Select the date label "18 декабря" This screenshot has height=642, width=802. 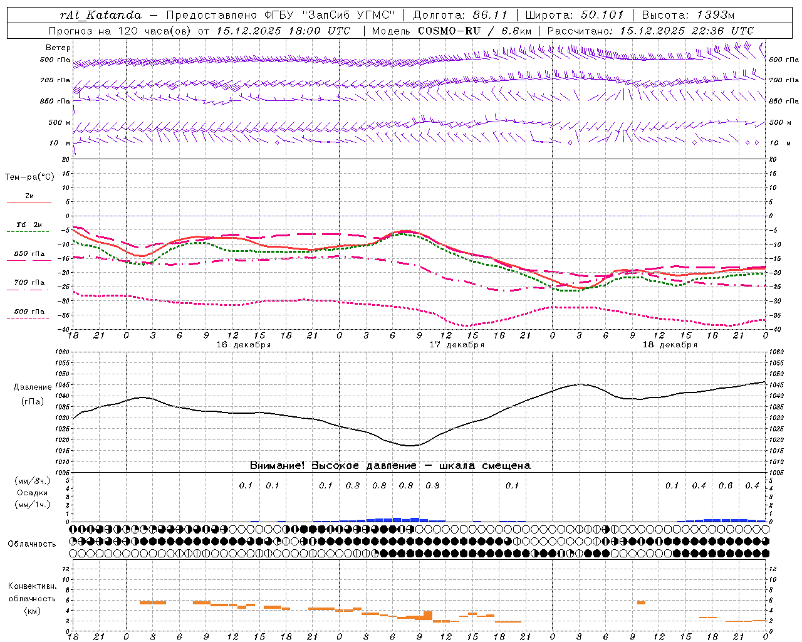670,345
